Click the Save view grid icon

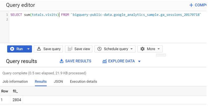[70, 49]
